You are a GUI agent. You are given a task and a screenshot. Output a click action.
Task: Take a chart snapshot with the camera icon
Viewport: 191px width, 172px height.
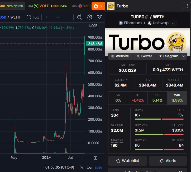99,17
